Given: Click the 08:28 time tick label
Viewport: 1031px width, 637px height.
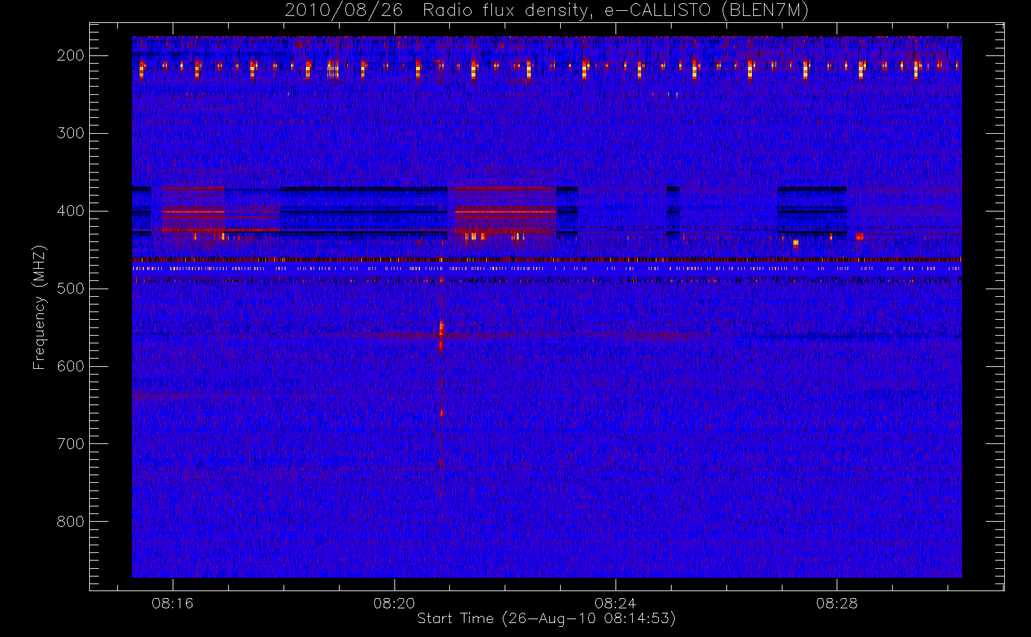Looking at the screenshot, I should 837,603.
